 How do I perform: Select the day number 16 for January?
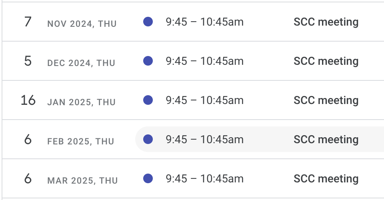(x=28, y=100)
